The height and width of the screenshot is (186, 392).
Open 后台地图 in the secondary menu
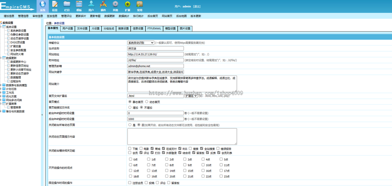(181, 16)
